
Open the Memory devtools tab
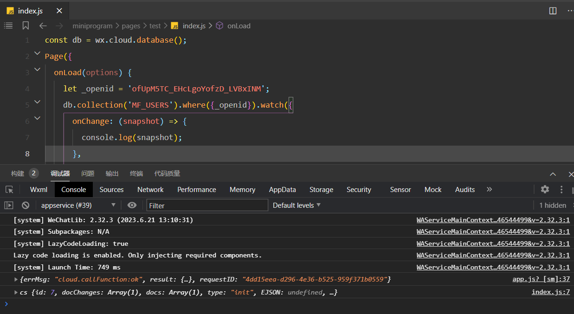242,189
